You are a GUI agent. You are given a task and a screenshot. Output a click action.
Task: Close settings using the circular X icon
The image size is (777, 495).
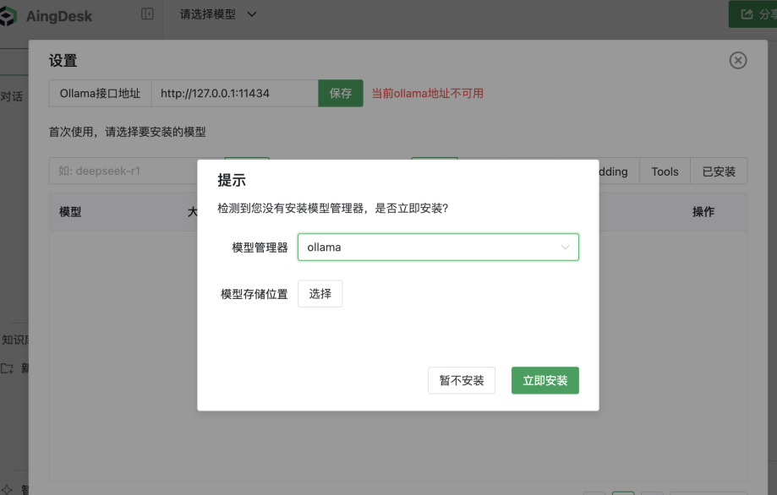[737, 60]
